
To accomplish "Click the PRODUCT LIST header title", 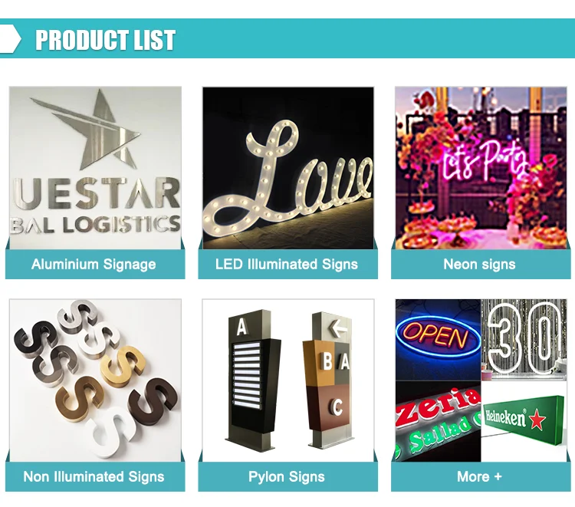I will pos(106,40).
